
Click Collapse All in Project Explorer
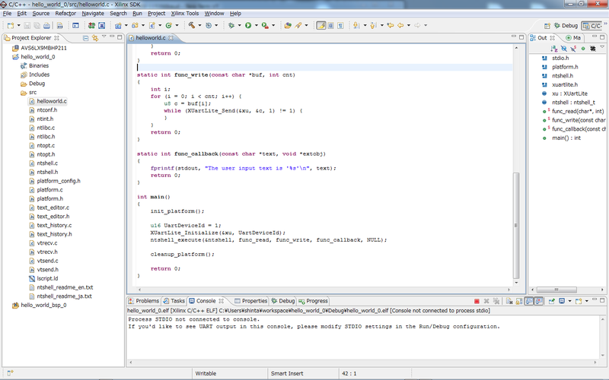coord(84,37)
